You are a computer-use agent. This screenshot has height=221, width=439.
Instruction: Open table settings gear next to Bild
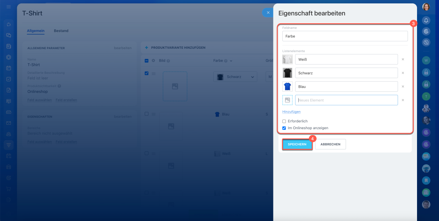tap(153, 61)
